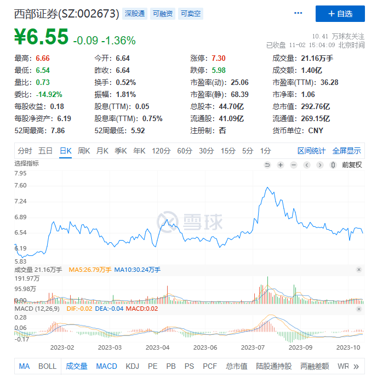Toggle the PE indicator
This screenshot has width=377, height=382.
coord(153,366)
